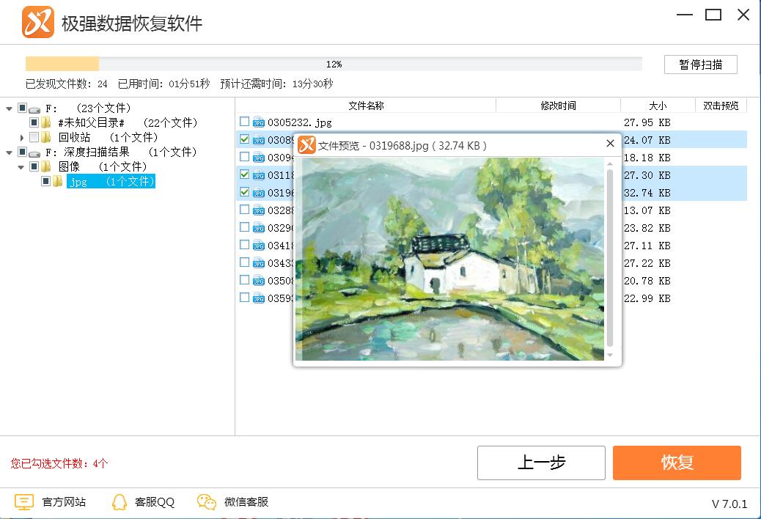Image resolution: width=761 pixels, height=519 pixels.
Task: Click the folder icon of 图像
Action: point(46,167)
